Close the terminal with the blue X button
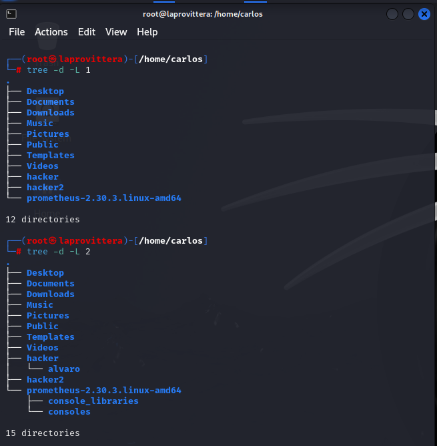437x446 pixels. pos(424,14)
